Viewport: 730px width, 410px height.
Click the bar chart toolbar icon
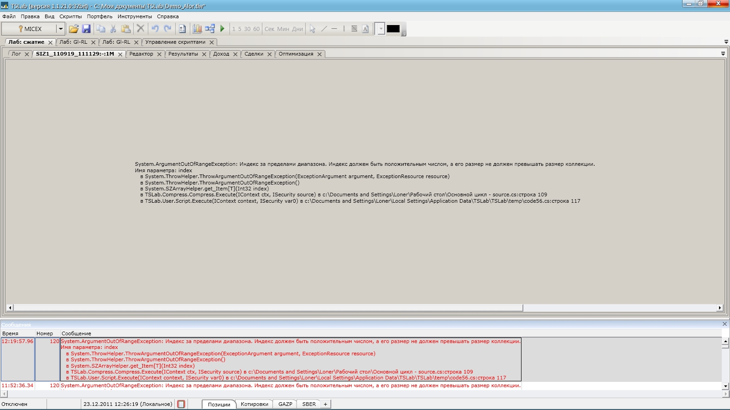click(197, 29)
